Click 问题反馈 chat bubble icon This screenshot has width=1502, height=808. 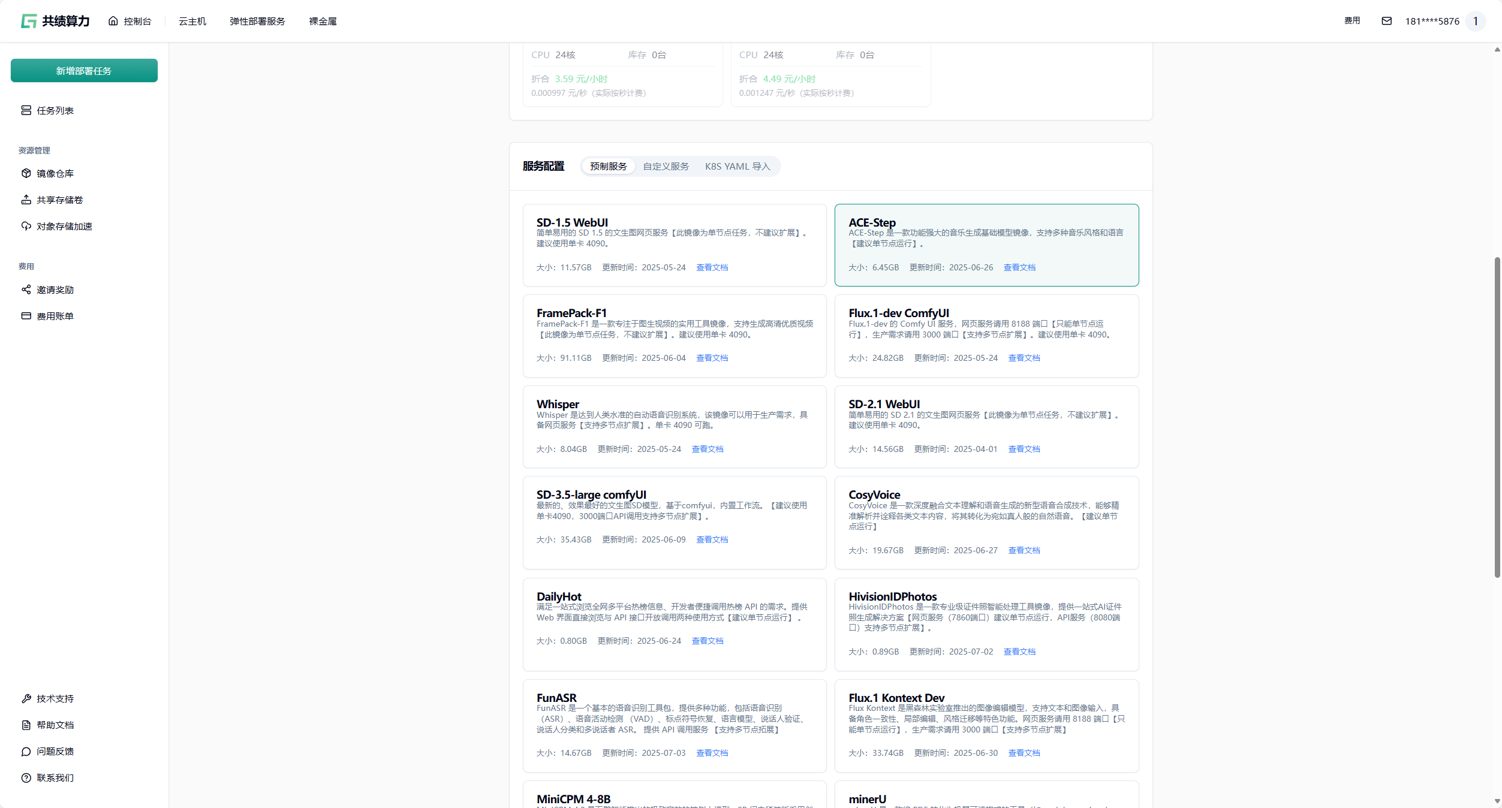[x=26, y=751]
